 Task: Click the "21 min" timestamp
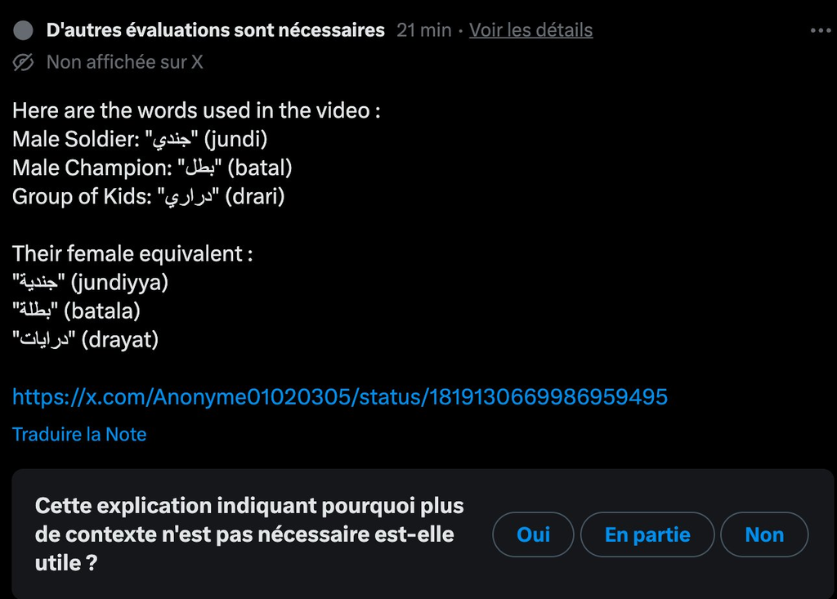pyautogui.click(x=423, y=31)
